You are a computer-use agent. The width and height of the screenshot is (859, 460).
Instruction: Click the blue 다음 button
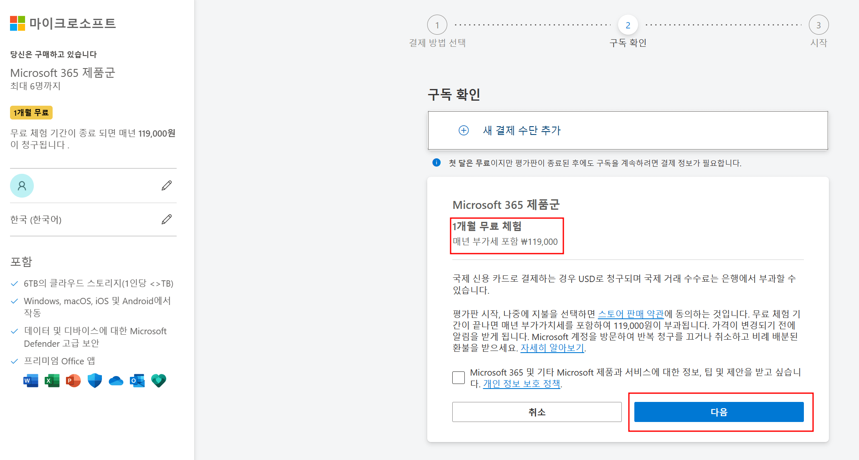point(719,412)
